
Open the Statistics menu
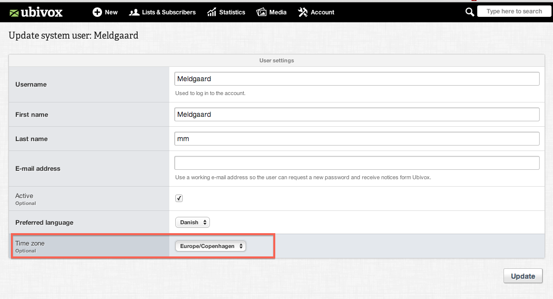coord(226,12)
